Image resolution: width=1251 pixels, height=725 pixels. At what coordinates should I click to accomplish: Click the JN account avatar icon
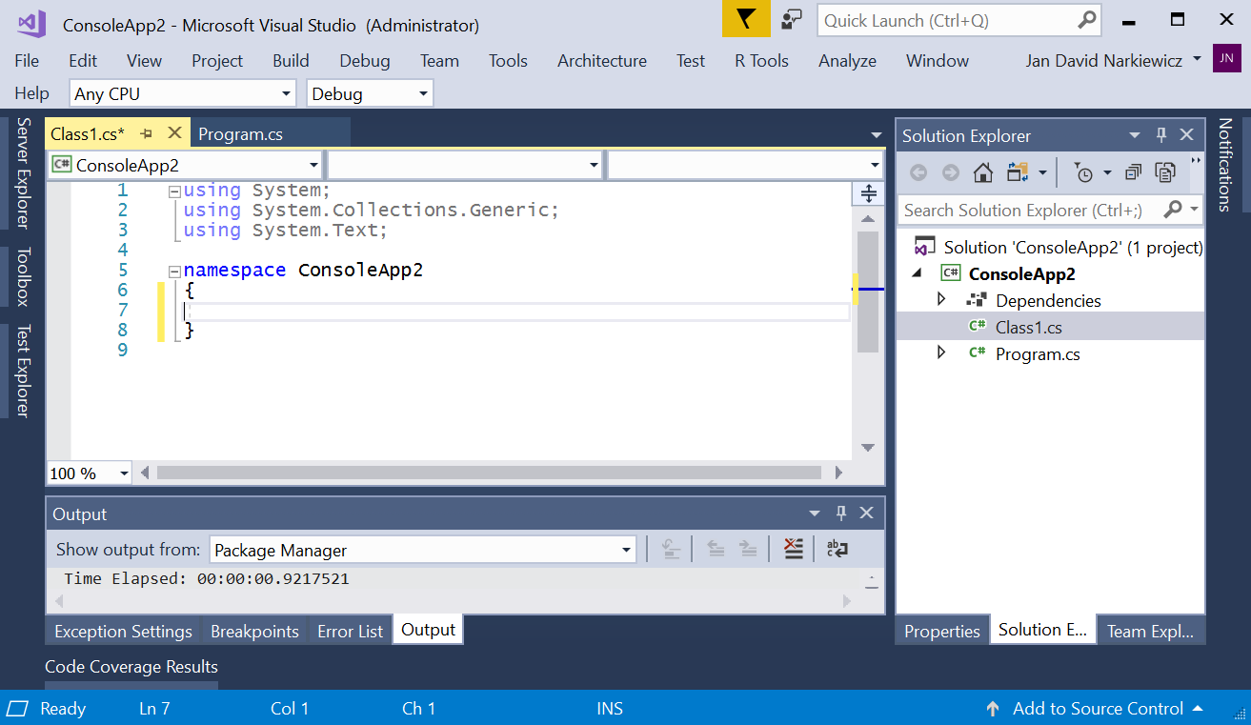1226,58
